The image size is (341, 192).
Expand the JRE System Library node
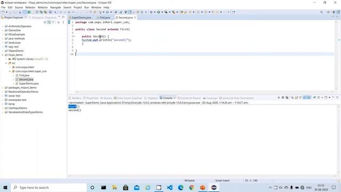[6, 59]
